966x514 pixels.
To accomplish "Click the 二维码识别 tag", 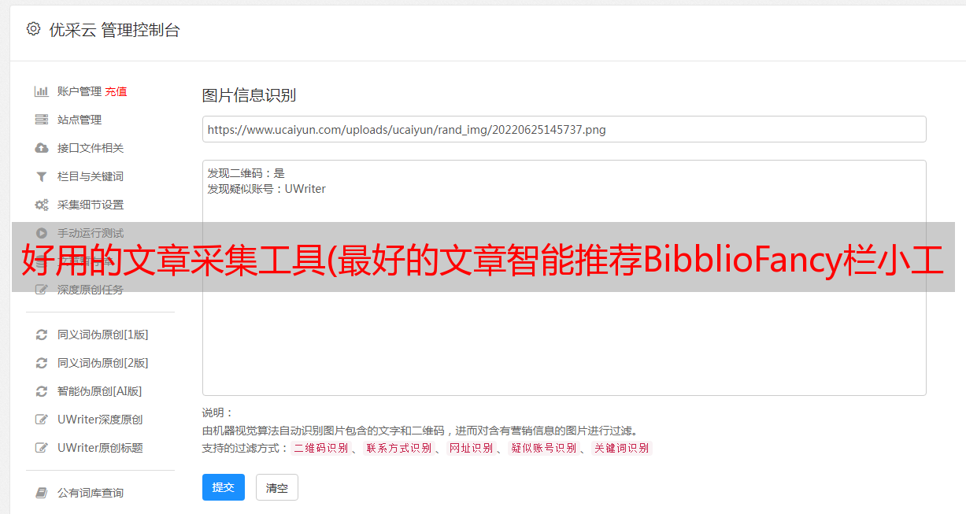I will [321, 448].
